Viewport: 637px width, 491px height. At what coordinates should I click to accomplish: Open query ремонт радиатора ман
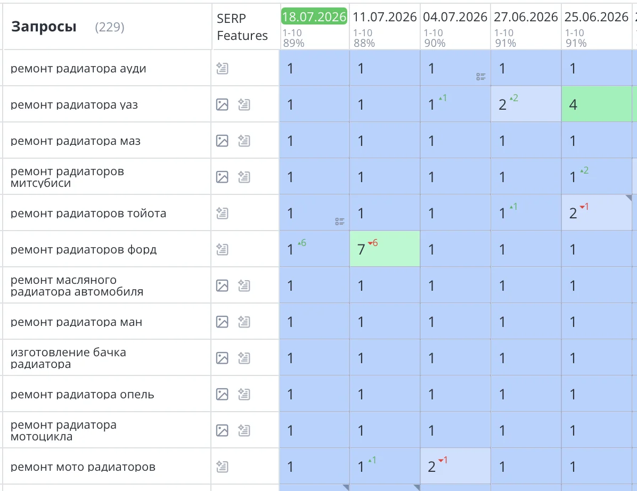pos(76,322)
